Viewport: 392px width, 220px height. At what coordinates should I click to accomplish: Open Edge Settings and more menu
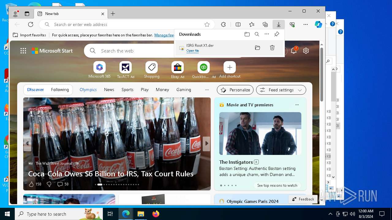pos(306,24)
